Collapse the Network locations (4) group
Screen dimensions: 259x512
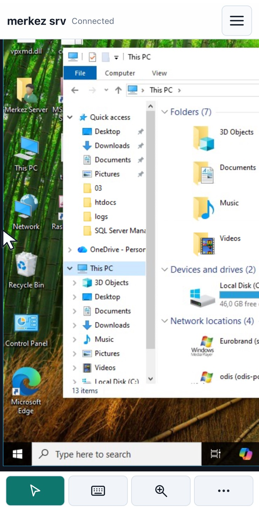(x=164, y=321)
